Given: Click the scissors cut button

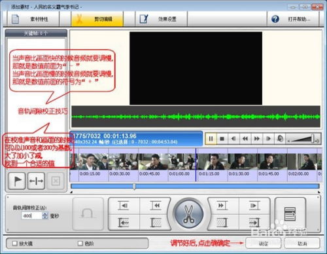Looking at the screenshot, I should pyautogui.click(x=188, y=214).
